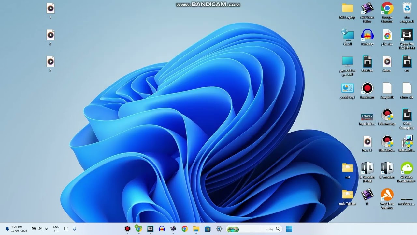Switch to Audacity in the taskbar
Screen dimensions: 417x235
point(162,229)
